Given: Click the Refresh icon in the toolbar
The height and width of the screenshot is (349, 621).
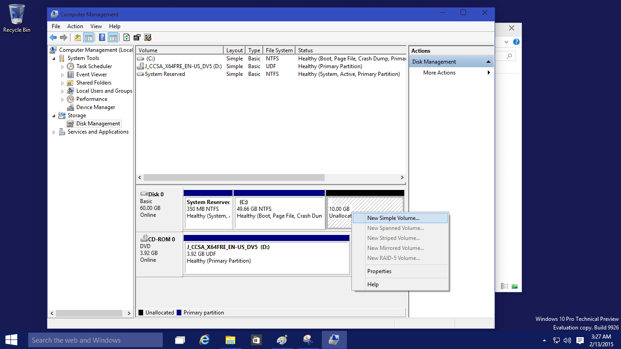Looking at the screenshot, I should 126,37.
